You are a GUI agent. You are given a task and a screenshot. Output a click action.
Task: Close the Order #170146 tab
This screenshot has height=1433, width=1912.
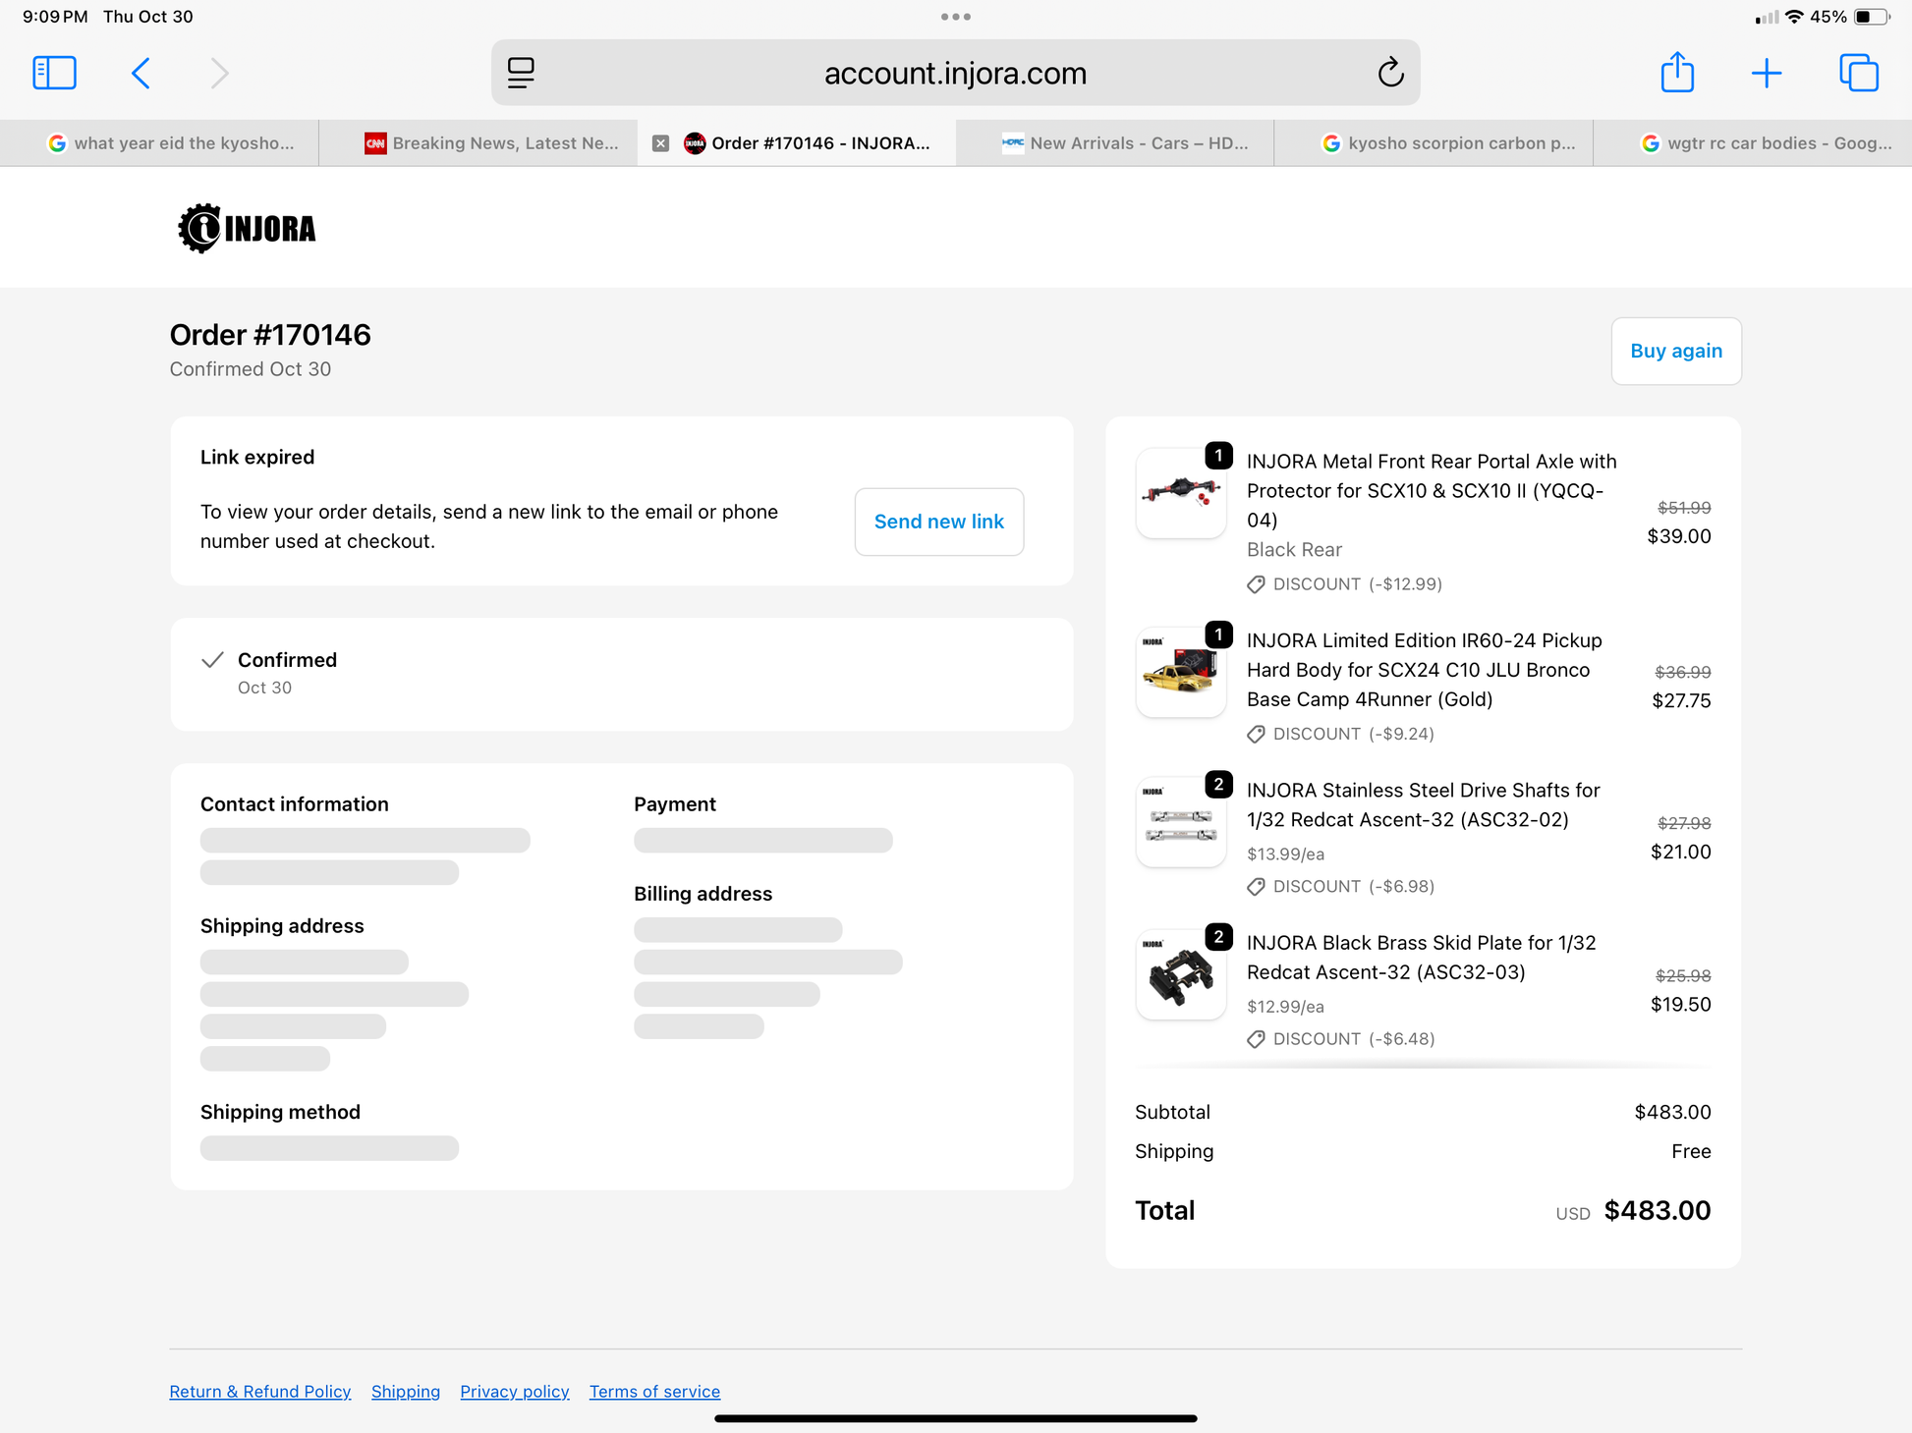(x=661, y=143)
